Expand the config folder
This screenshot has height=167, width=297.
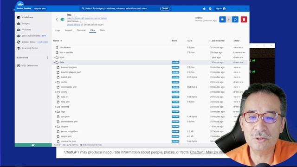pos(56,92)
